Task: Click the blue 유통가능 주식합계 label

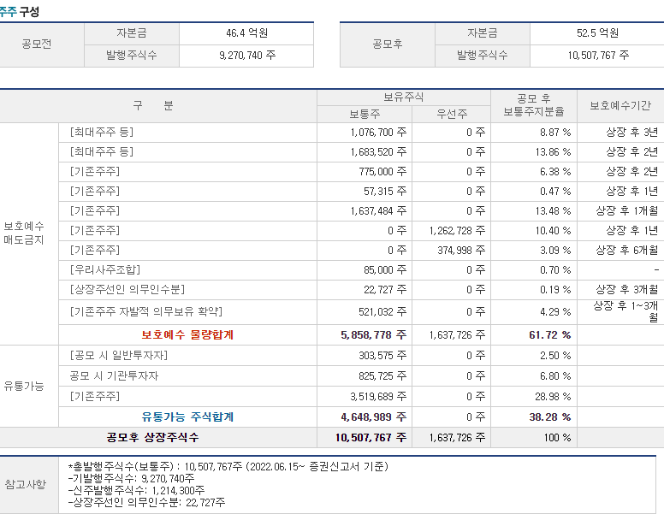Action: [x=187, y=417]
